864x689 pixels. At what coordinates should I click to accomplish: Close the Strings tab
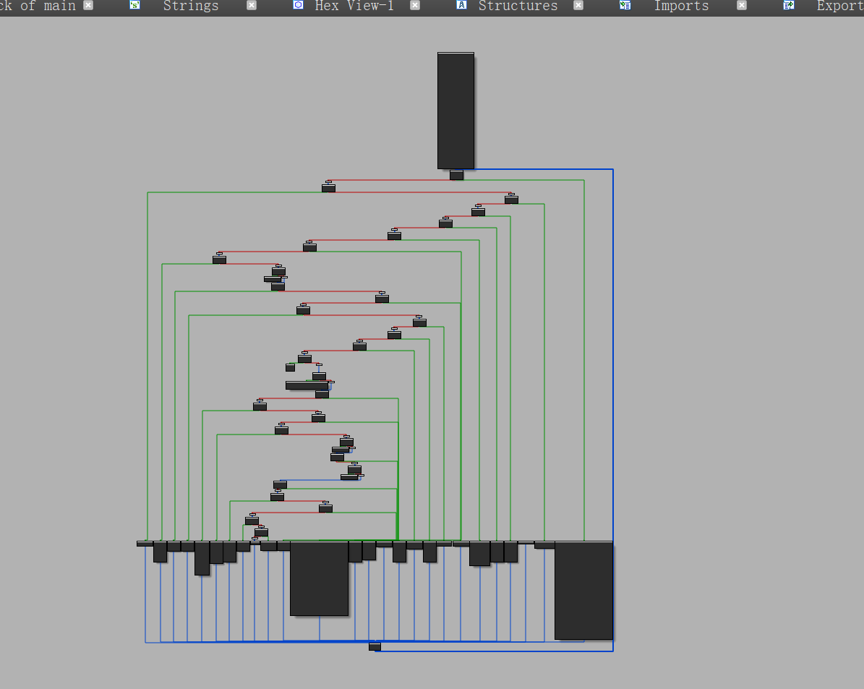point(252,5)
